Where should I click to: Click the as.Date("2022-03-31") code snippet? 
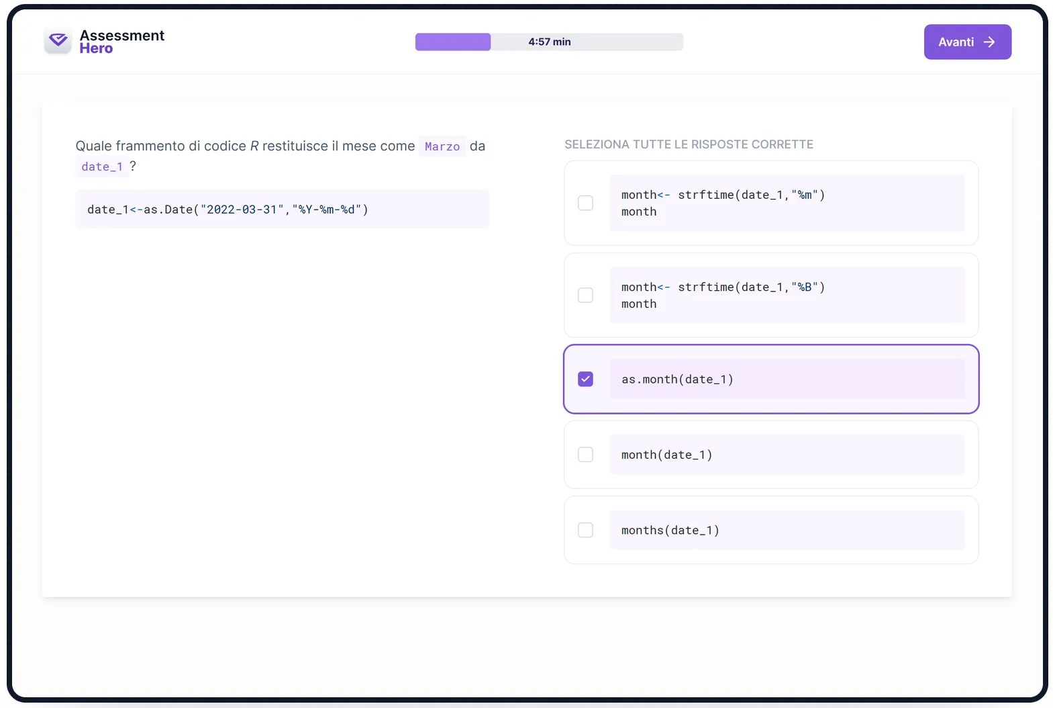(282, 209)
